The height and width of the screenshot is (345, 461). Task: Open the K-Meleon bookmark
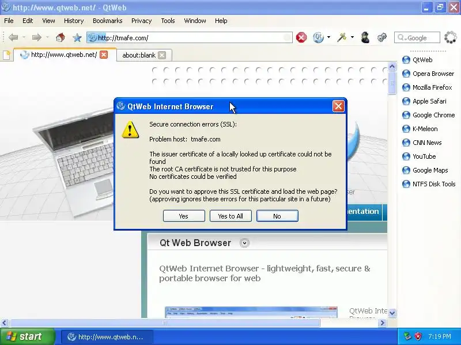click(420, 129)
